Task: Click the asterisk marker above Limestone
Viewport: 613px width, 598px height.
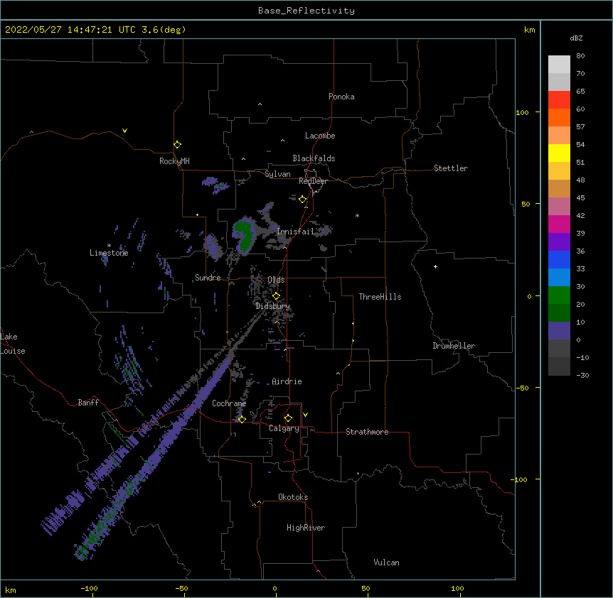Action: tap(109, 246)
